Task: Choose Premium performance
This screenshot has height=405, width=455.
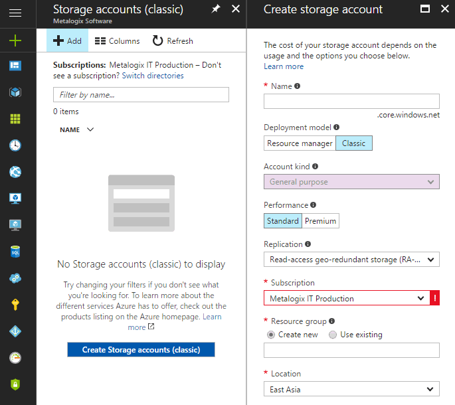Action: coord(320,221)
